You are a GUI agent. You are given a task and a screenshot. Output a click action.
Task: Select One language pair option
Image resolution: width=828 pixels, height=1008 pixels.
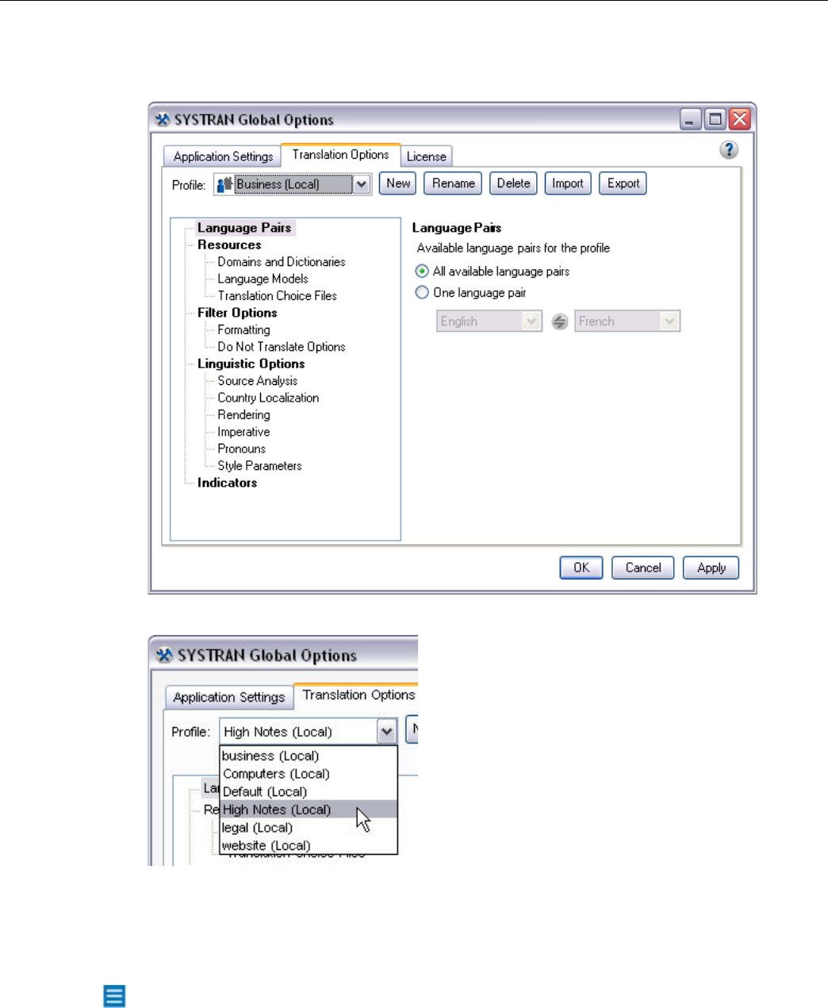click(422, 293)
